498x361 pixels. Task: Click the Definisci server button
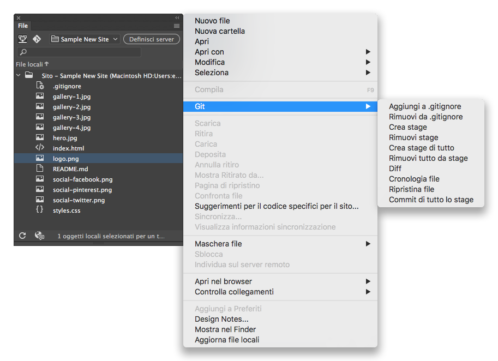point(152,39)
